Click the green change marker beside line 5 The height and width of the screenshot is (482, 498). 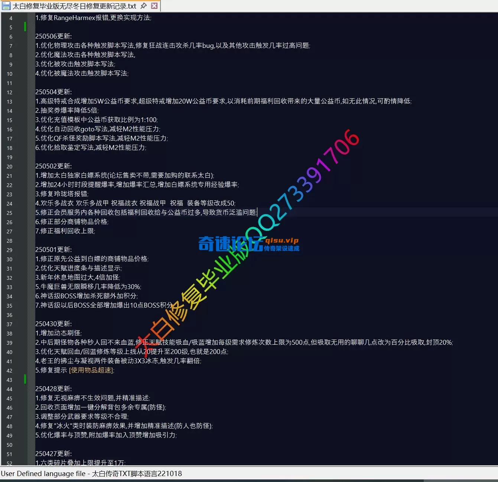pos(25,26)
